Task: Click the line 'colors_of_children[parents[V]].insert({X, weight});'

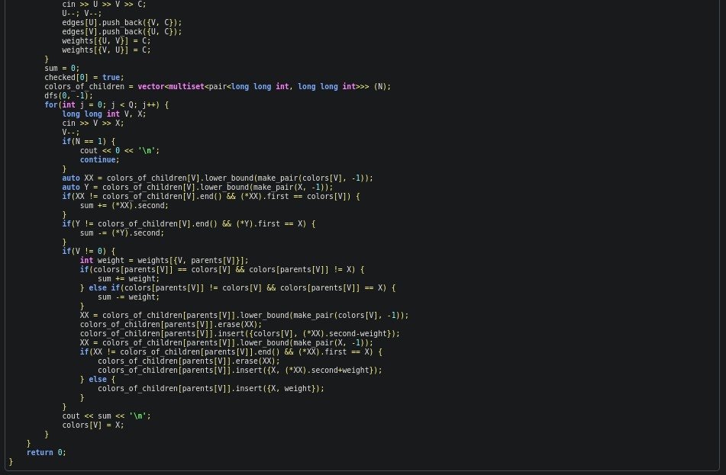Action: click(211, 389)
